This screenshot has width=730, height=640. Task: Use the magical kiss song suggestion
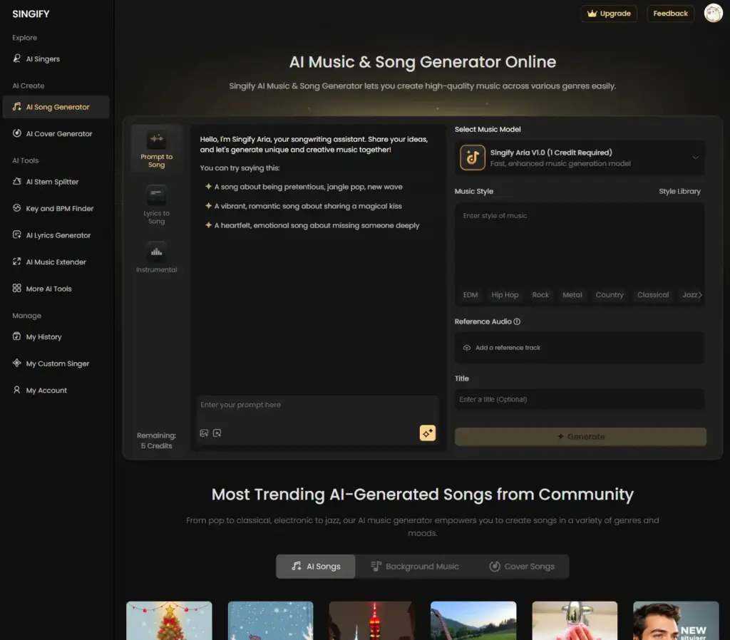pyautogui.click(x=308, y=206)
